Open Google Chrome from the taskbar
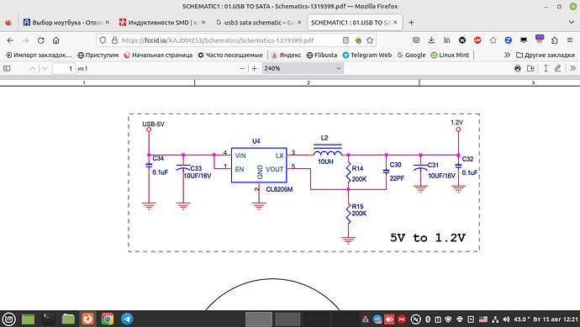Viewport: 580px width, 327px height. pyautogui.click(x=108, y=319)
